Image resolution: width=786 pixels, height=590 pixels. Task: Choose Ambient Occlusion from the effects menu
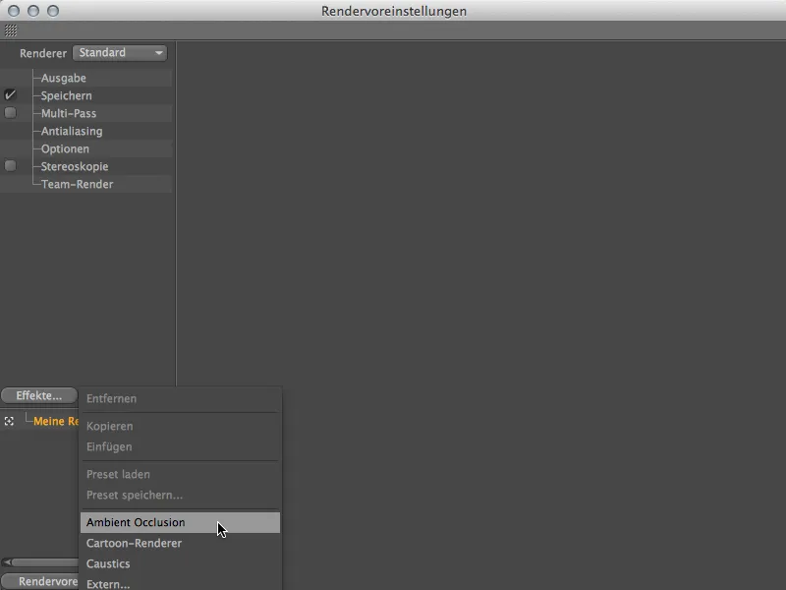[x=180, y=522]
